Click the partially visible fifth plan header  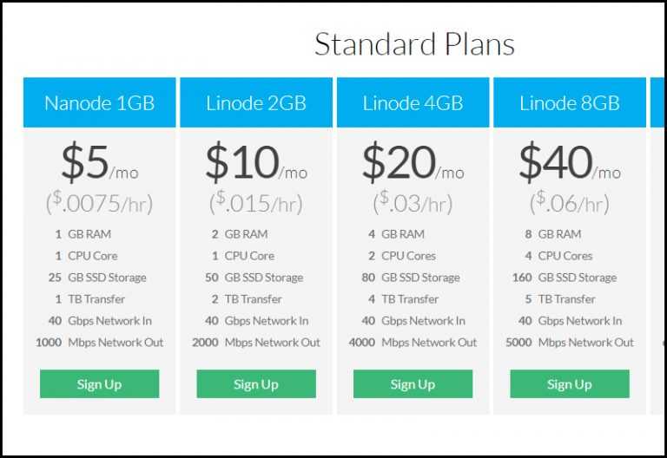tap(657, 102)
